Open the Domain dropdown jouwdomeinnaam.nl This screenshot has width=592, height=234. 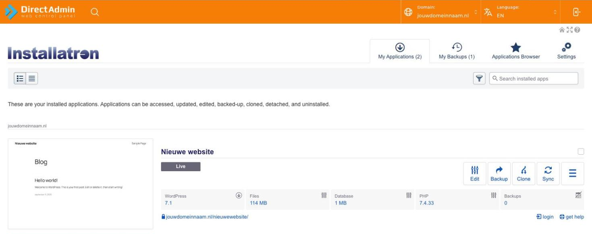pos(440,12)
